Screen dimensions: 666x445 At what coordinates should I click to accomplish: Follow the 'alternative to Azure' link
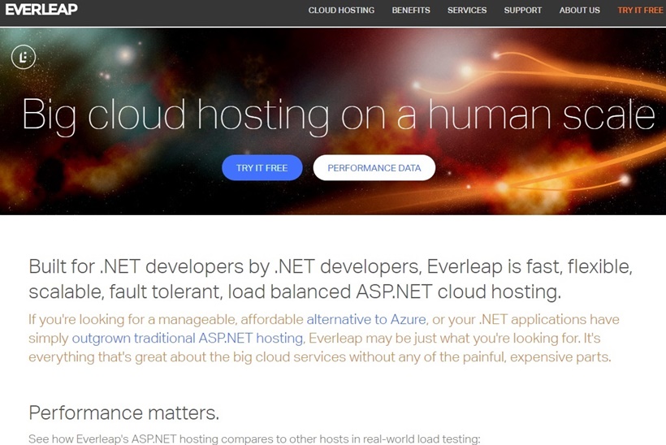pos(366,319)
